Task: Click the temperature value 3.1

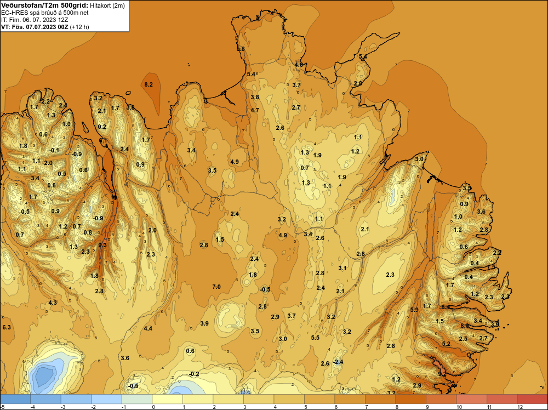Action: coord(342,268)
